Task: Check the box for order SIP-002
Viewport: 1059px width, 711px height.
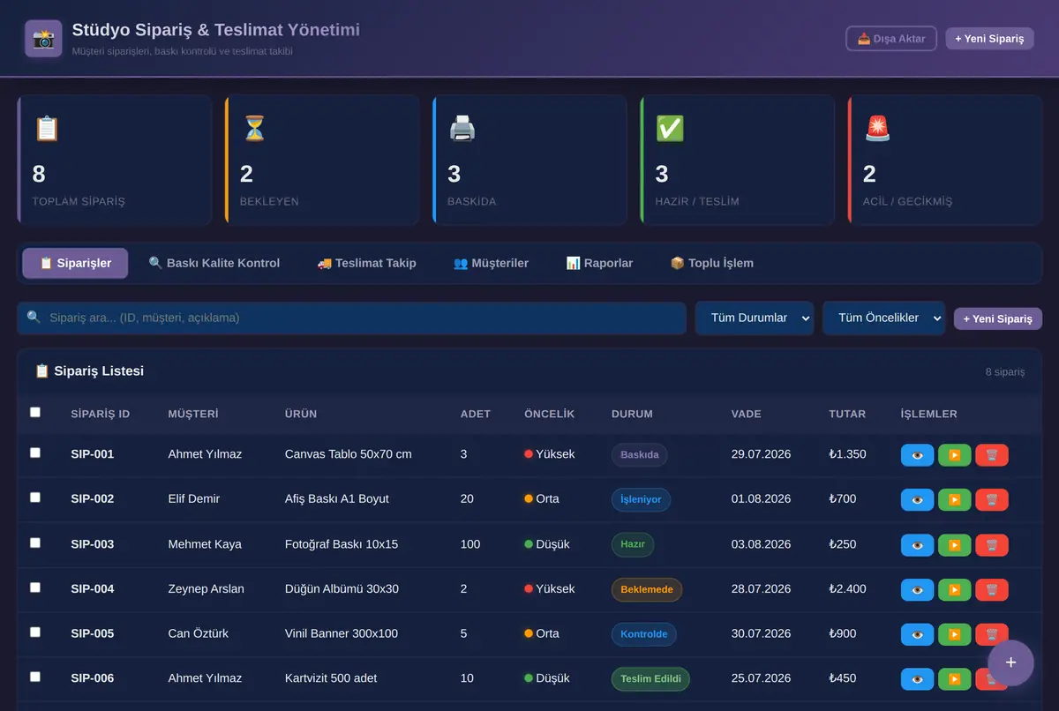Action: pos(35,498)
